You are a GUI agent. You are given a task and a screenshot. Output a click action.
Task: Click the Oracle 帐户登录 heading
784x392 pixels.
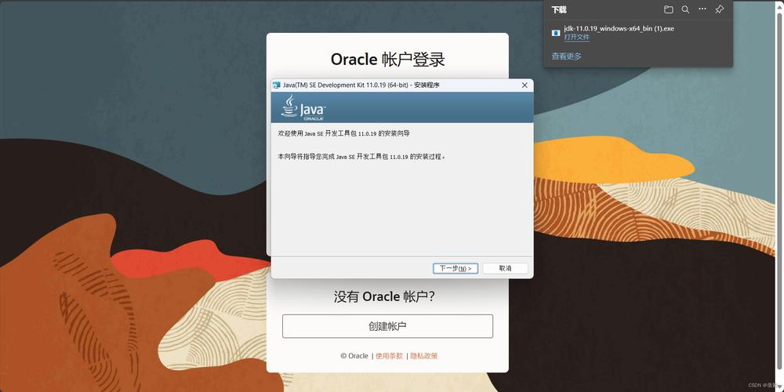(387, 59)
